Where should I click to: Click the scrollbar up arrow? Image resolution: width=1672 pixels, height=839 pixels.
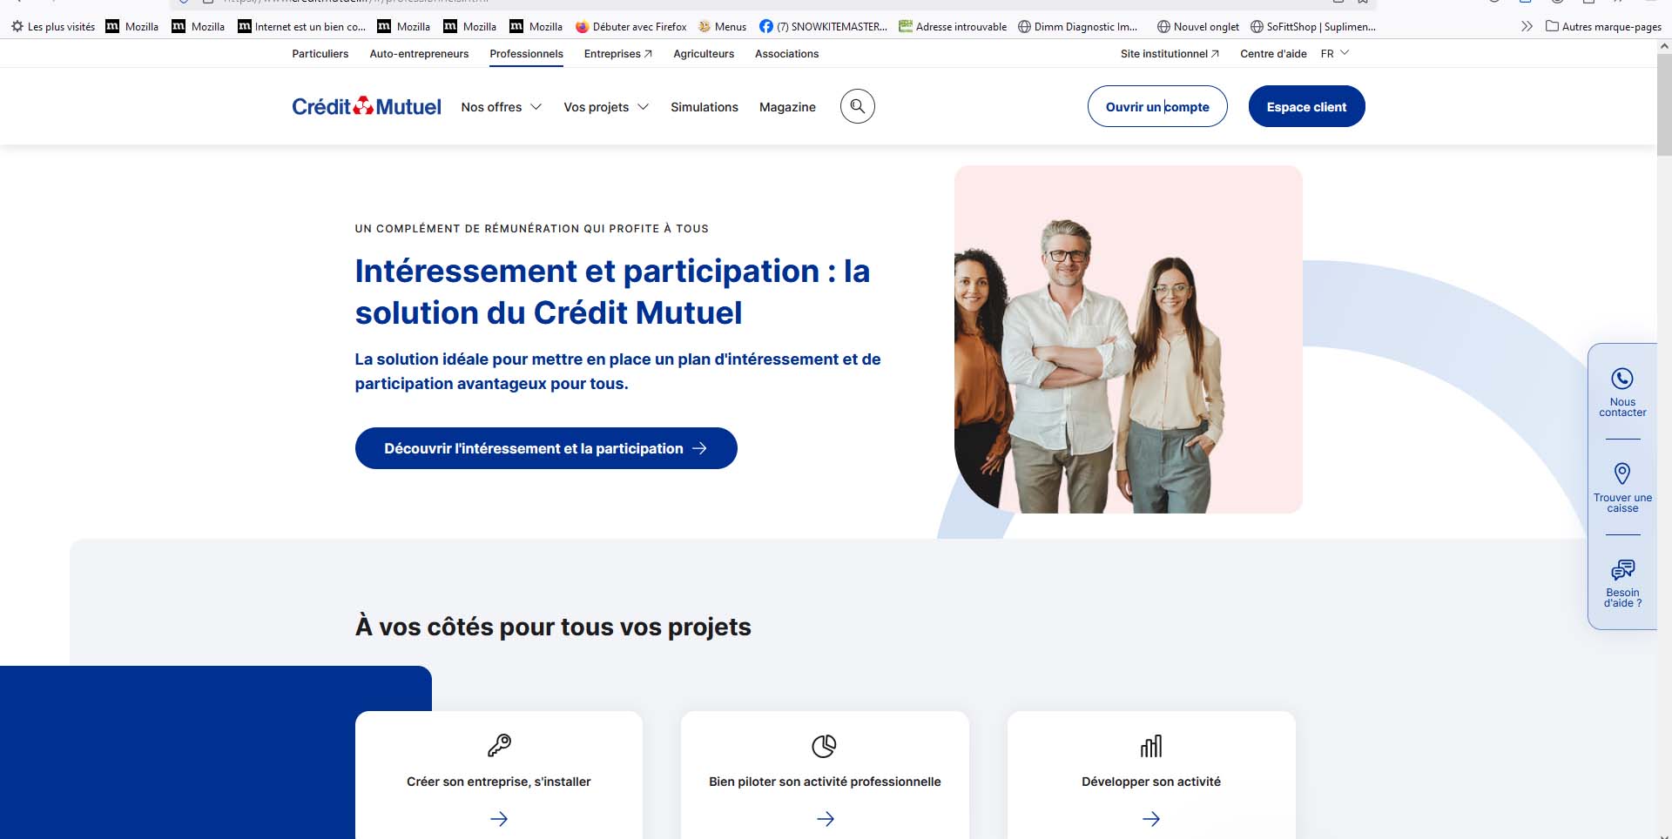click(1664, 47)
